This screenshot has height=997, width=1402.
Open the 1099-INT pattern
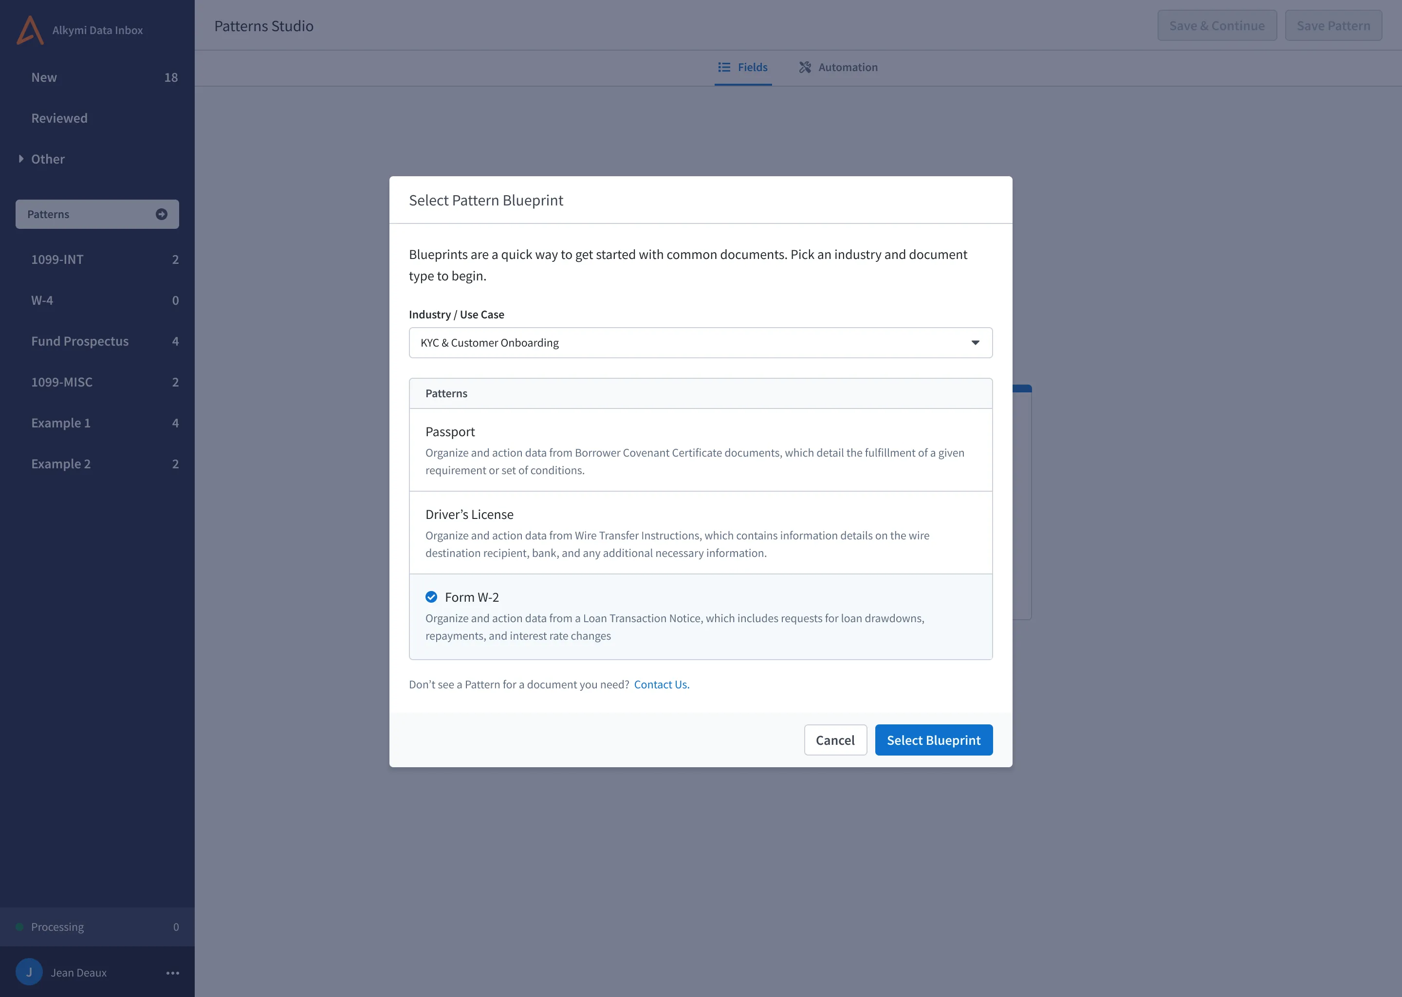97,259
